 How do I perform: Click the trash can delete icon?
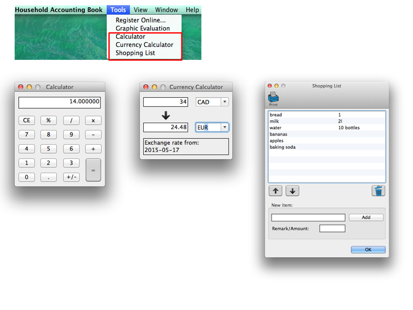coord(378,191)
